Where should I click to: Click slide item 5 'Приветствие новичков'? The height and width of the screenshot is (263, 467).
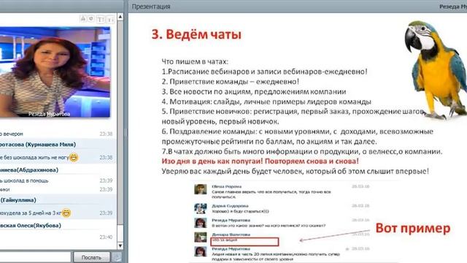(293, 116)
